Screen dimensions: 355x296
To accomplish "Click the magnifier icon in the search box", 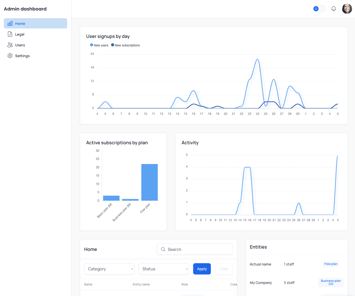I will coord(163,249).
